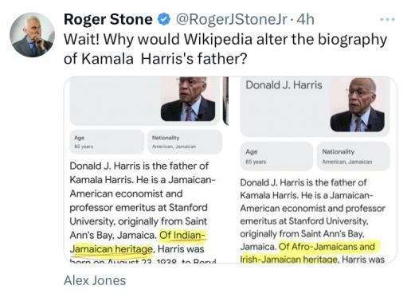
Task: Click highlighted 'Of Afro-Jamaicans and Irish-Jamaican' text
Action: click(310, 253)
